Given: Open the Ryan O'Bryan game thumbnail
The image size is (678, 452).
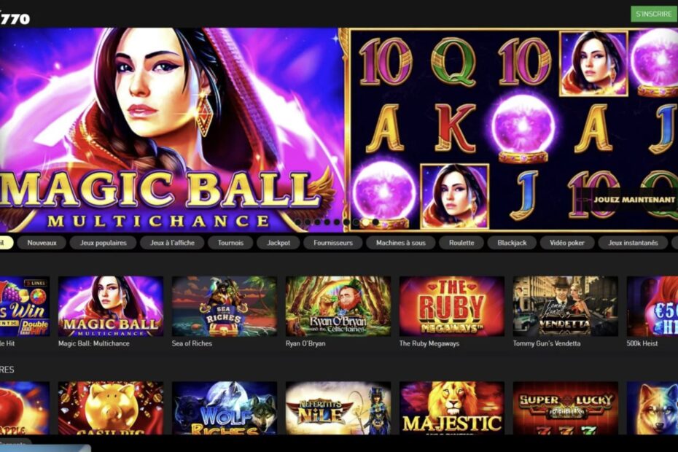Looking at the screenshot, I should tap(338, 306).
